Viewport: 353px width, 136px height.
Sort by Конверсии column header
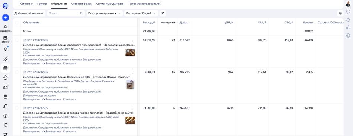click(x=168, y=23)
